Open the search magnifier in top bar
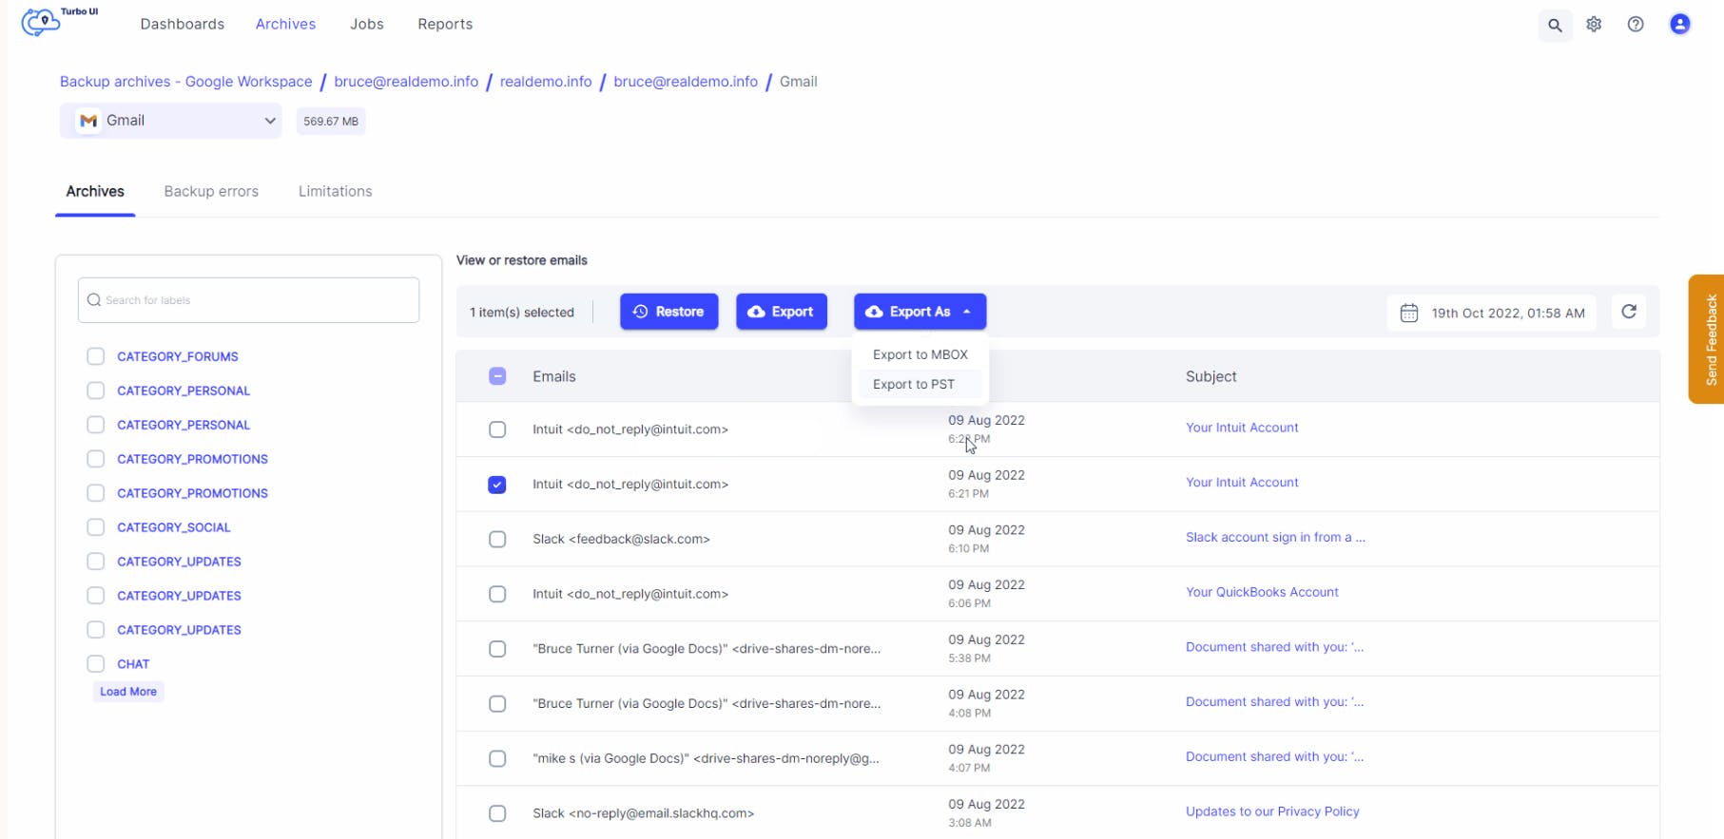Viewport: 1724px width, 839px height. coord(1555,26)
